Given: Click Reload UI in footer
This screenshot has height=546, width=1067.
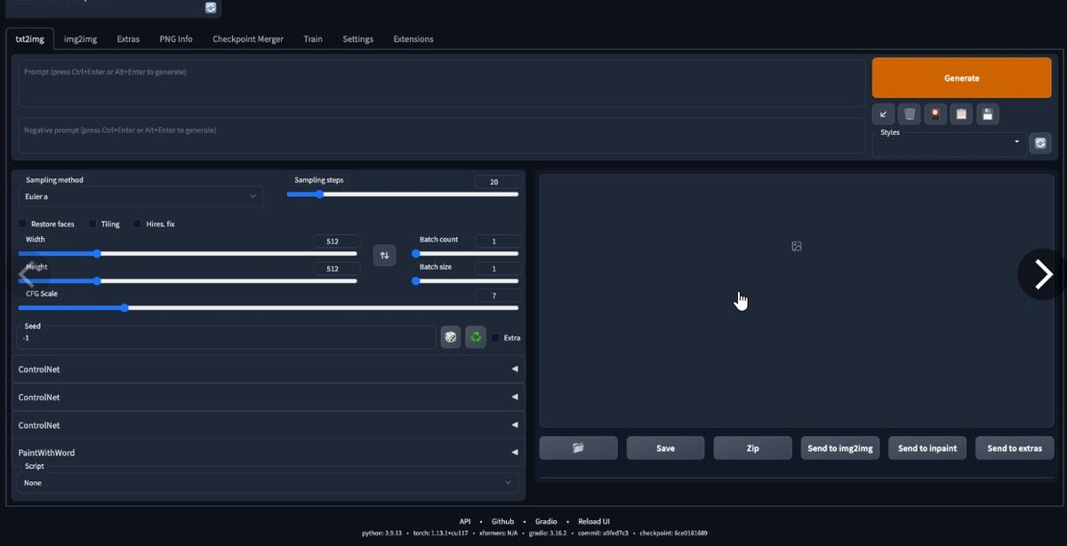Looking at the screenshot, I should (x=594, y=521).
